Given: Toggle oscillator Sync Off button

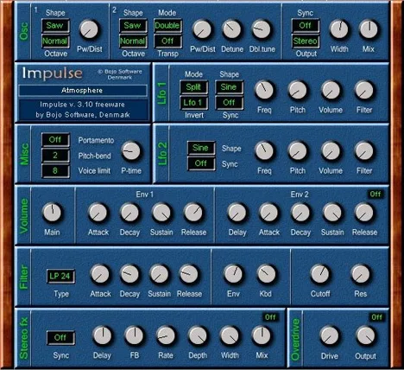Looking at the screenshot, I should pyautogui.click(x=306, y=26).
